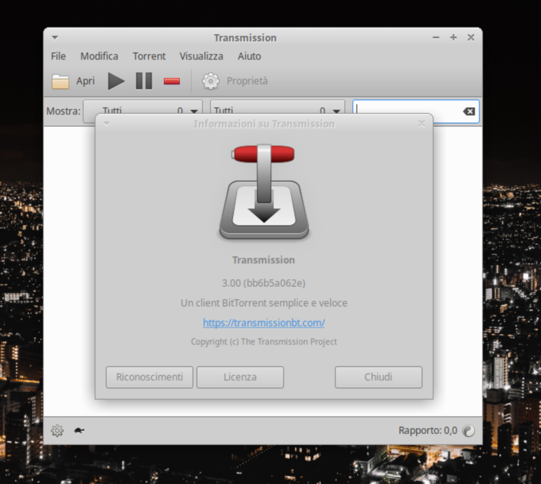The width and height of the screenshot is (541, 484).
Task: Open the Torrent menu
Action: point(149,56)
